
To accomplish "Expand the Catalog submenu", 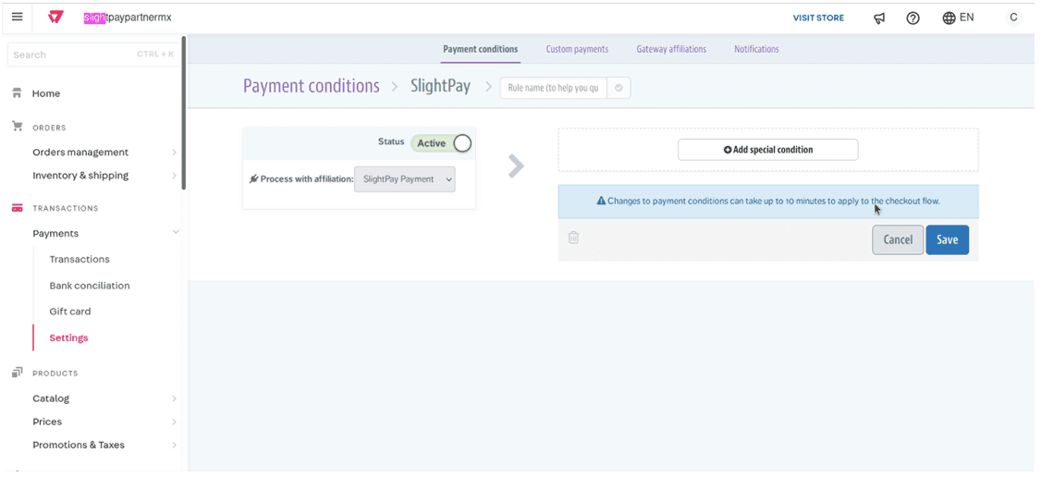I will (x=174, y=398).
